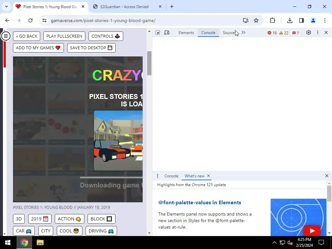Select the CAR tag
Viewport: 332px width, 249px height.
(x=24, y=231)
